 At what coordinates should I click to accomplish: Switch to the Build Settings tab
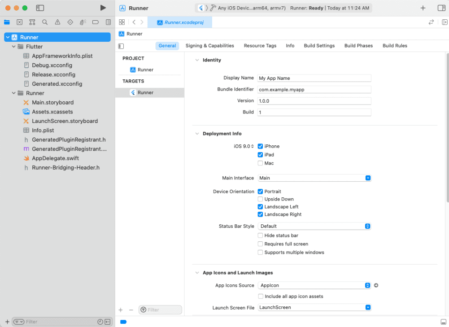tap(319, 45)
